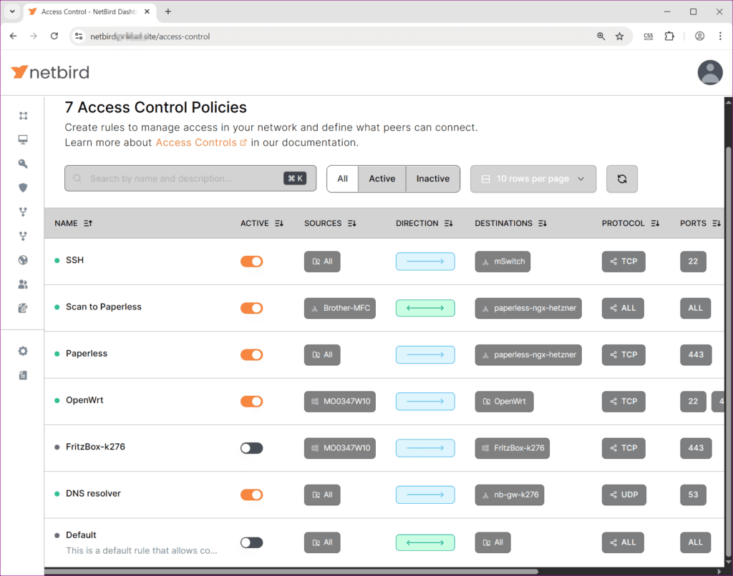Open the Documentation sidebar icon

[x=23, y=375]
